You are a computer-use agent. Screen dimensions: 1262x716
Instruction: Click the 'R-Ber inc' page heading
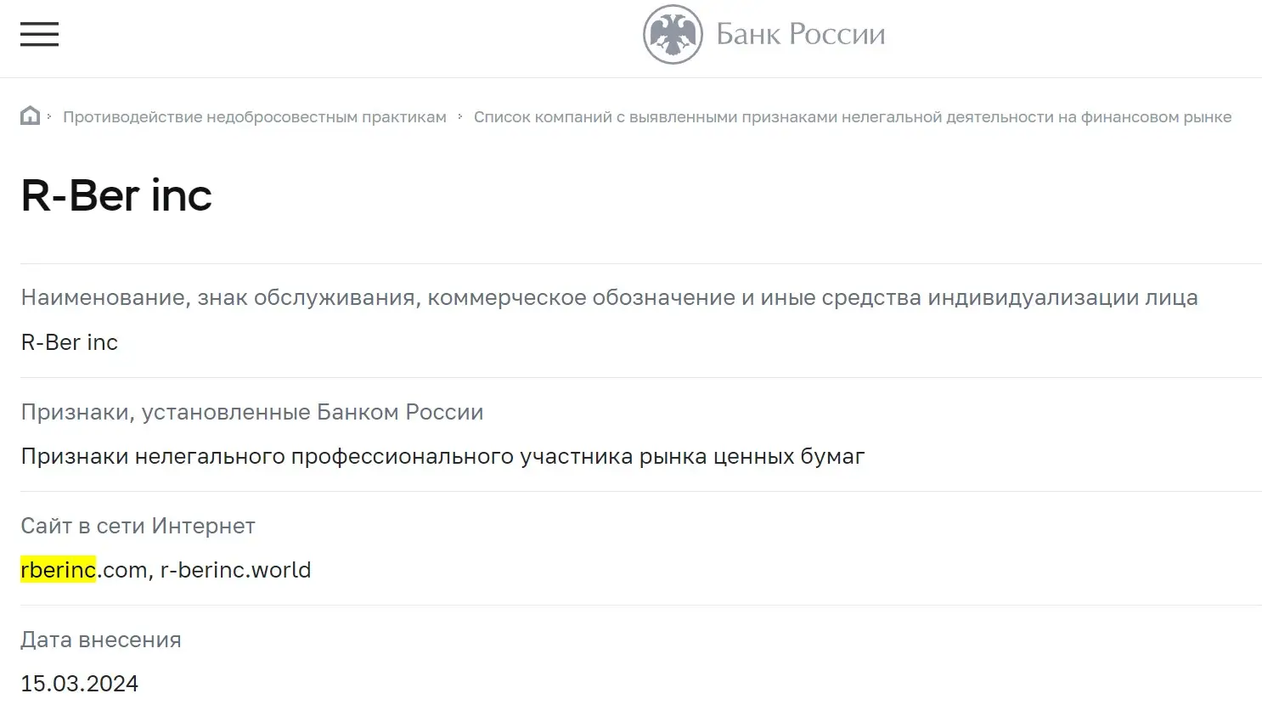click(116, 195)
